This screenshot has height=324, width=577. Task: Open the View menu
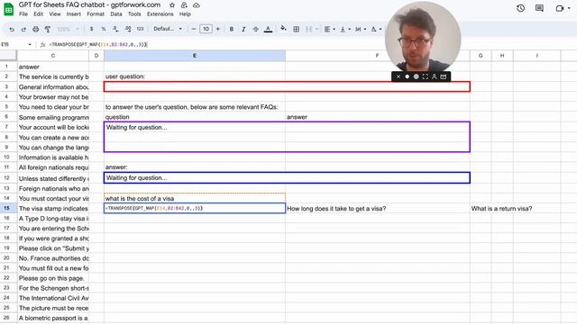55,14
